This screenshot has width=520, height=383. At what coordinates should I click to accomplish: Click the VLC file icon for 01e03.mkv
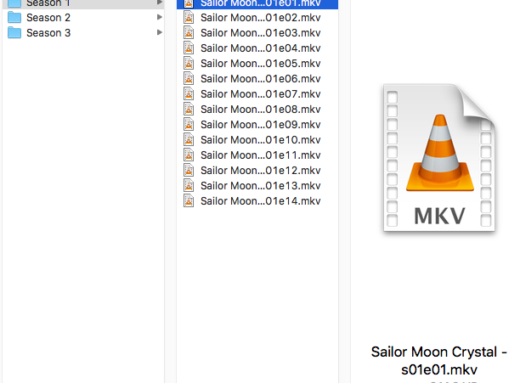[189, 32]
